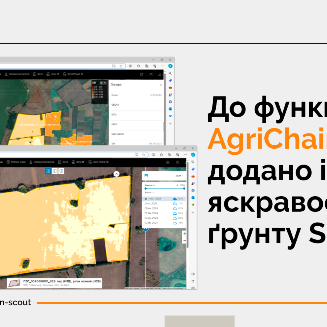
Task: Open the sidebar Outlook icon in front window
Action: pyautogui.click(x=193, y=198)
